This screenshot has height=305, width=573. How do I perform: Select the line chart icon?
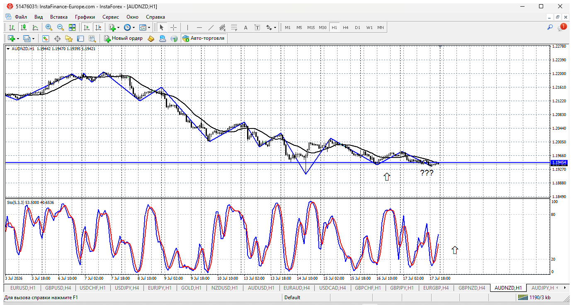click(35, 27)
